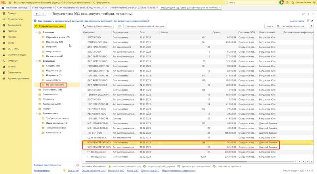The image size is (317, 174).
Task: Go forward with the right arrow button
Action: (43, 14)
